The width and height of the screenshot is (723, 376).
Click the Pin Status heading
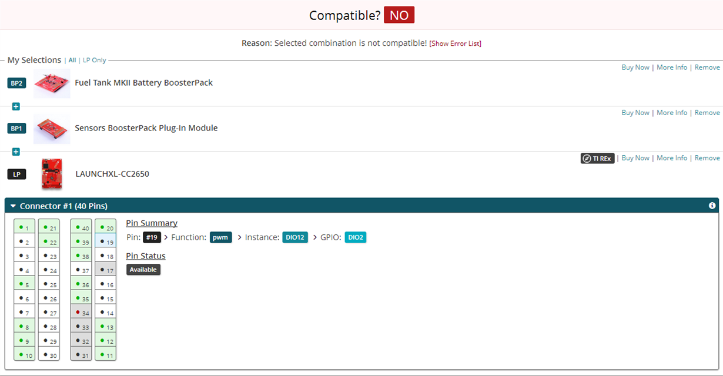tap(146, 256)
